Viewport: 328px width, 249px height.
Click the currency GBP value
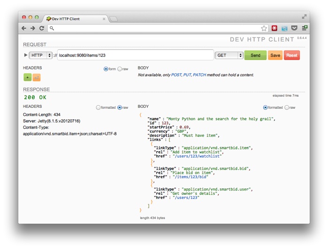tap(181, 131)
